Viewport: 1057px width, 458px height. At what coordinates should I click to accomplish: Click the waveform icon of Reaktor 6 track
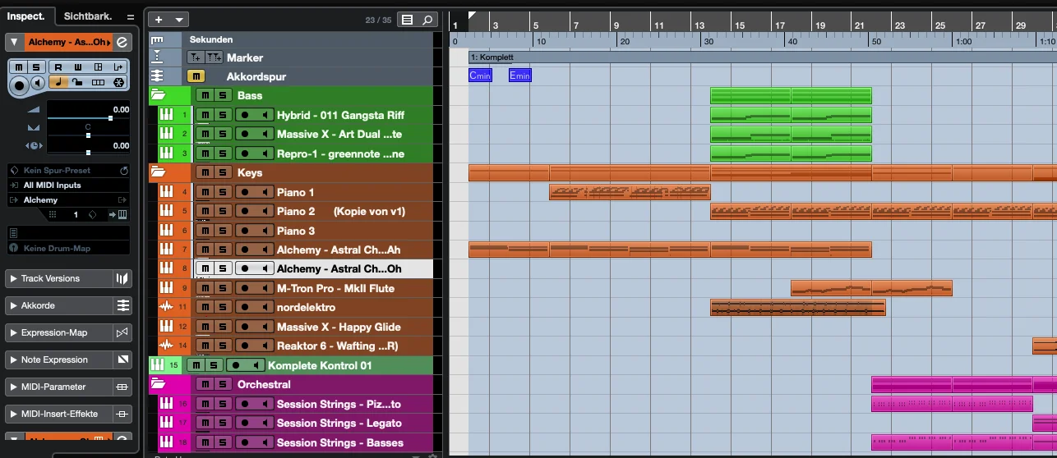[x=166, y=346]
